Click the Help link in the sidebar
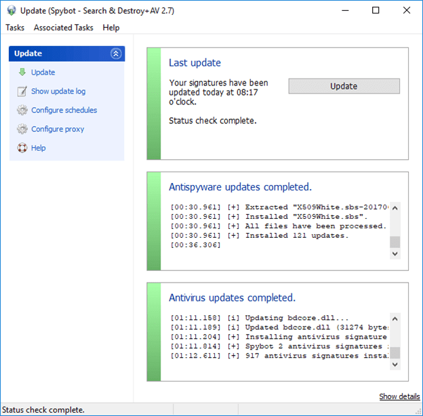The height and width of the screenshot is (416, 423). coord(39,148)
